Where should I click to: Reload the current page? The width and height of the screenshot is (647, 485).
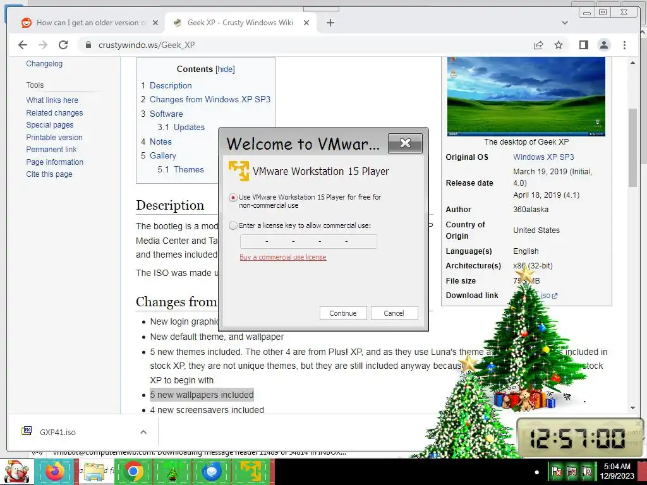coord(63,45)
